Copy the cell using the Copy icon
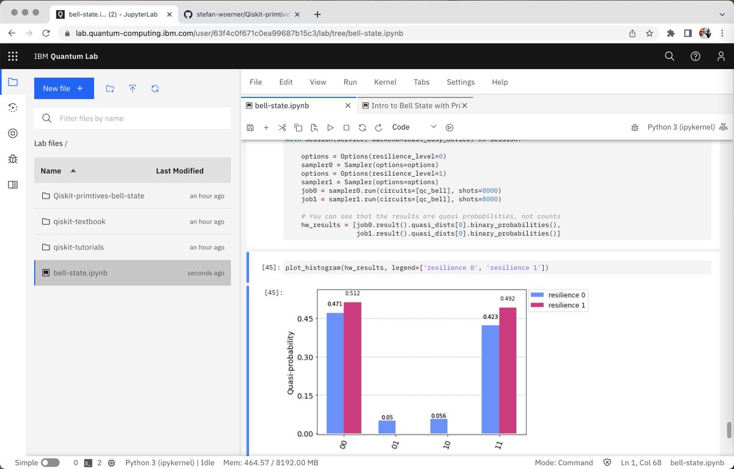Viewport: 734px width, 469px height. click(x=298, y=127)
